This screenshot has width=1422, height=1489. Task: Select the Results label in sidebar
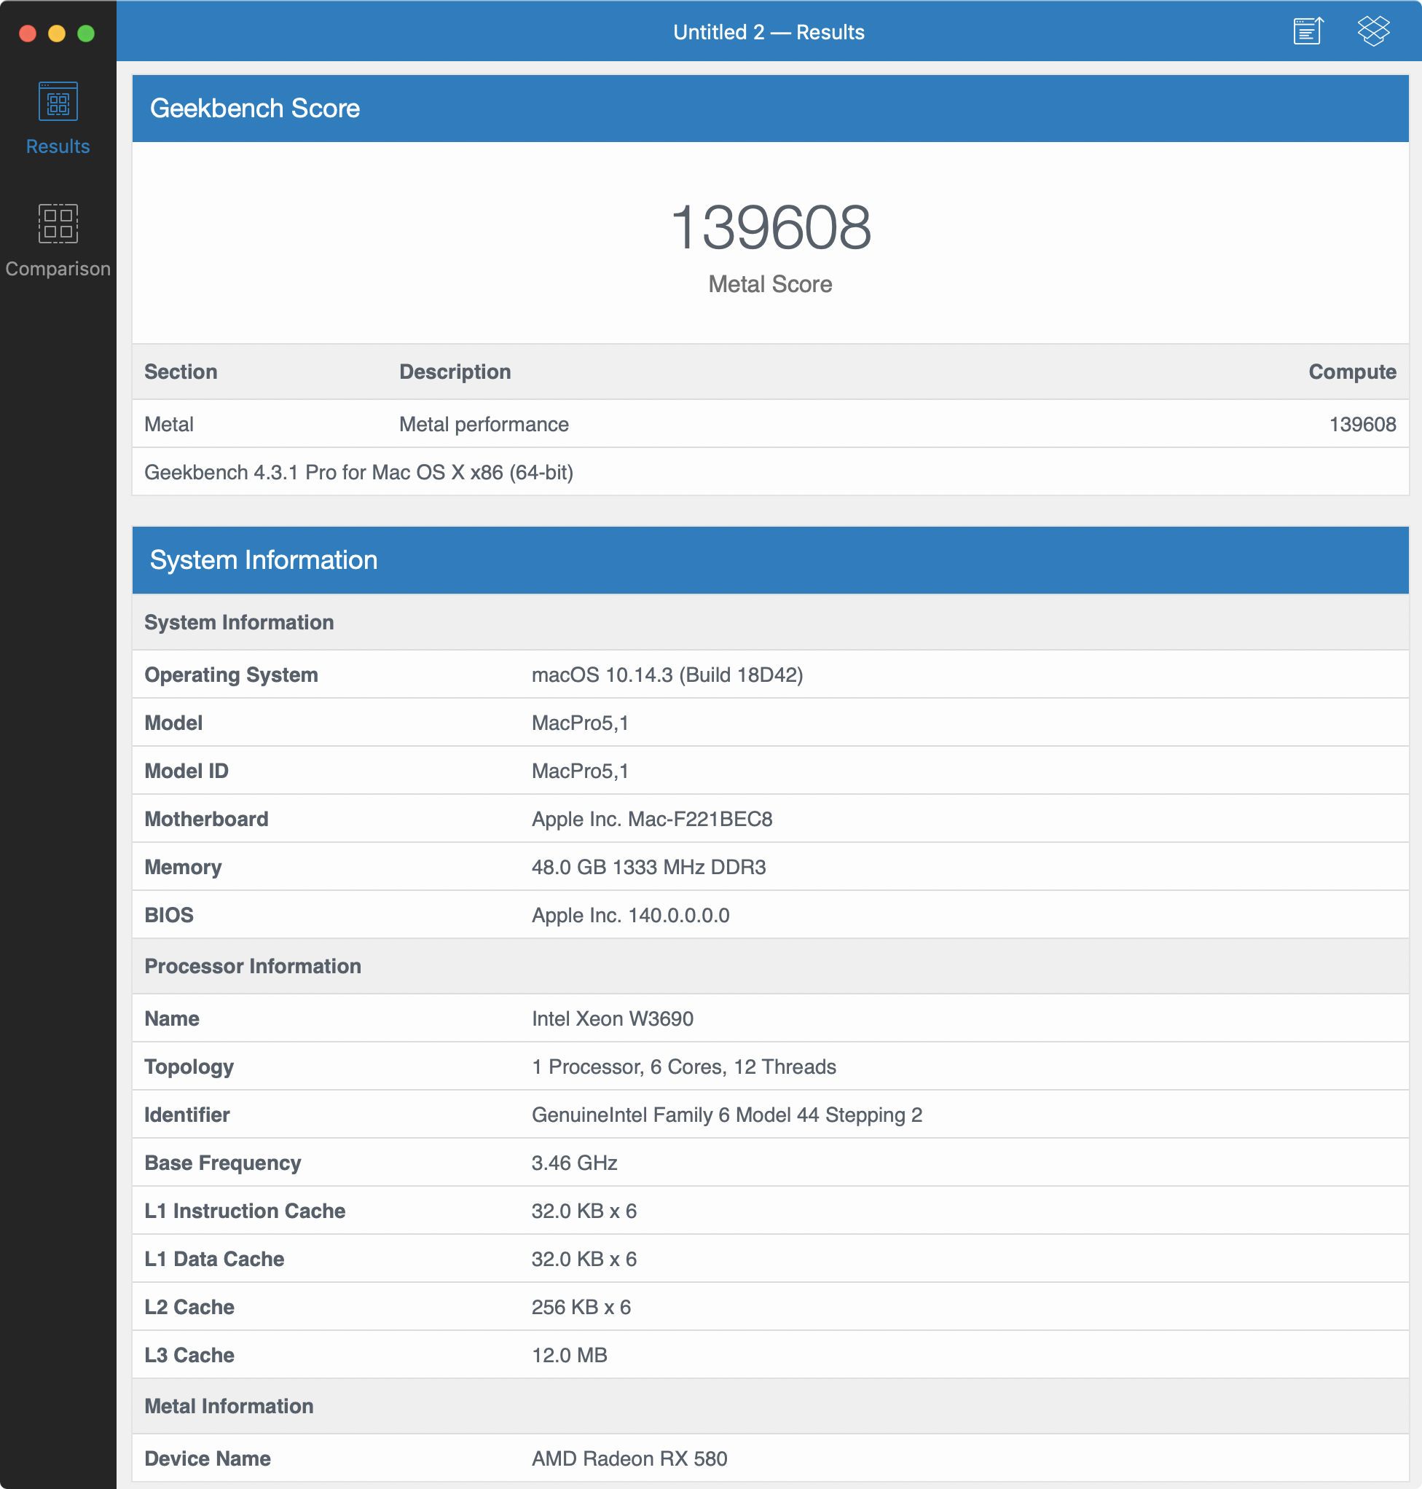tap(58, 146)
